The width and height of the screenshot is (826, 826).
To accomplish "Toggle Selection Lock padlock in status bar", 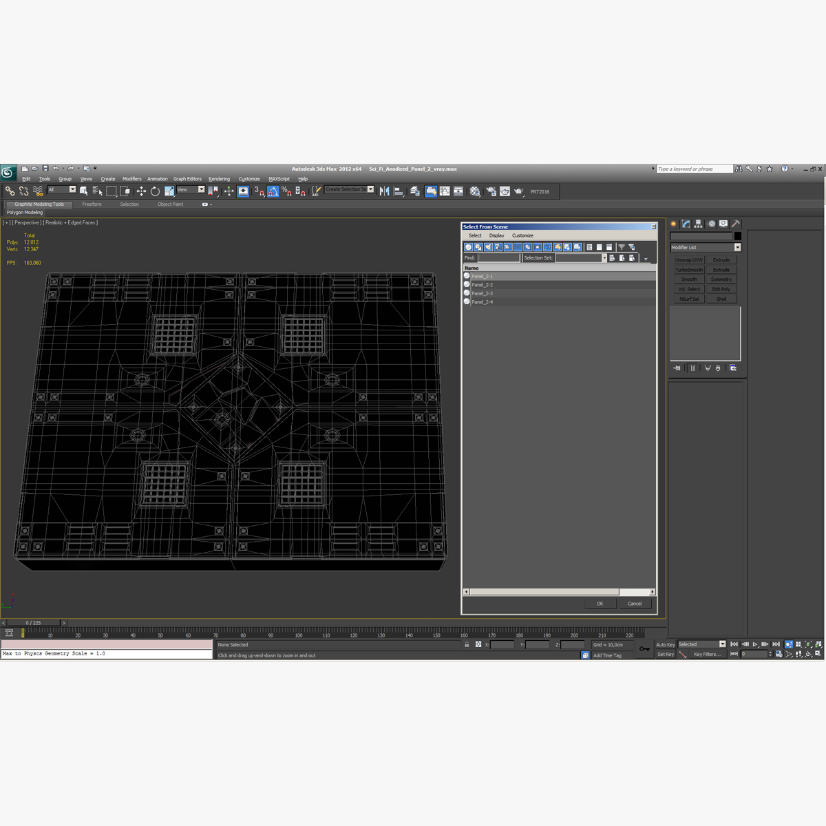I will pyautogui.click(x=467, y=645).
